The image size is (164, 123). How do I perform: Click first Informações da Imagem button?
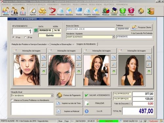30,51
